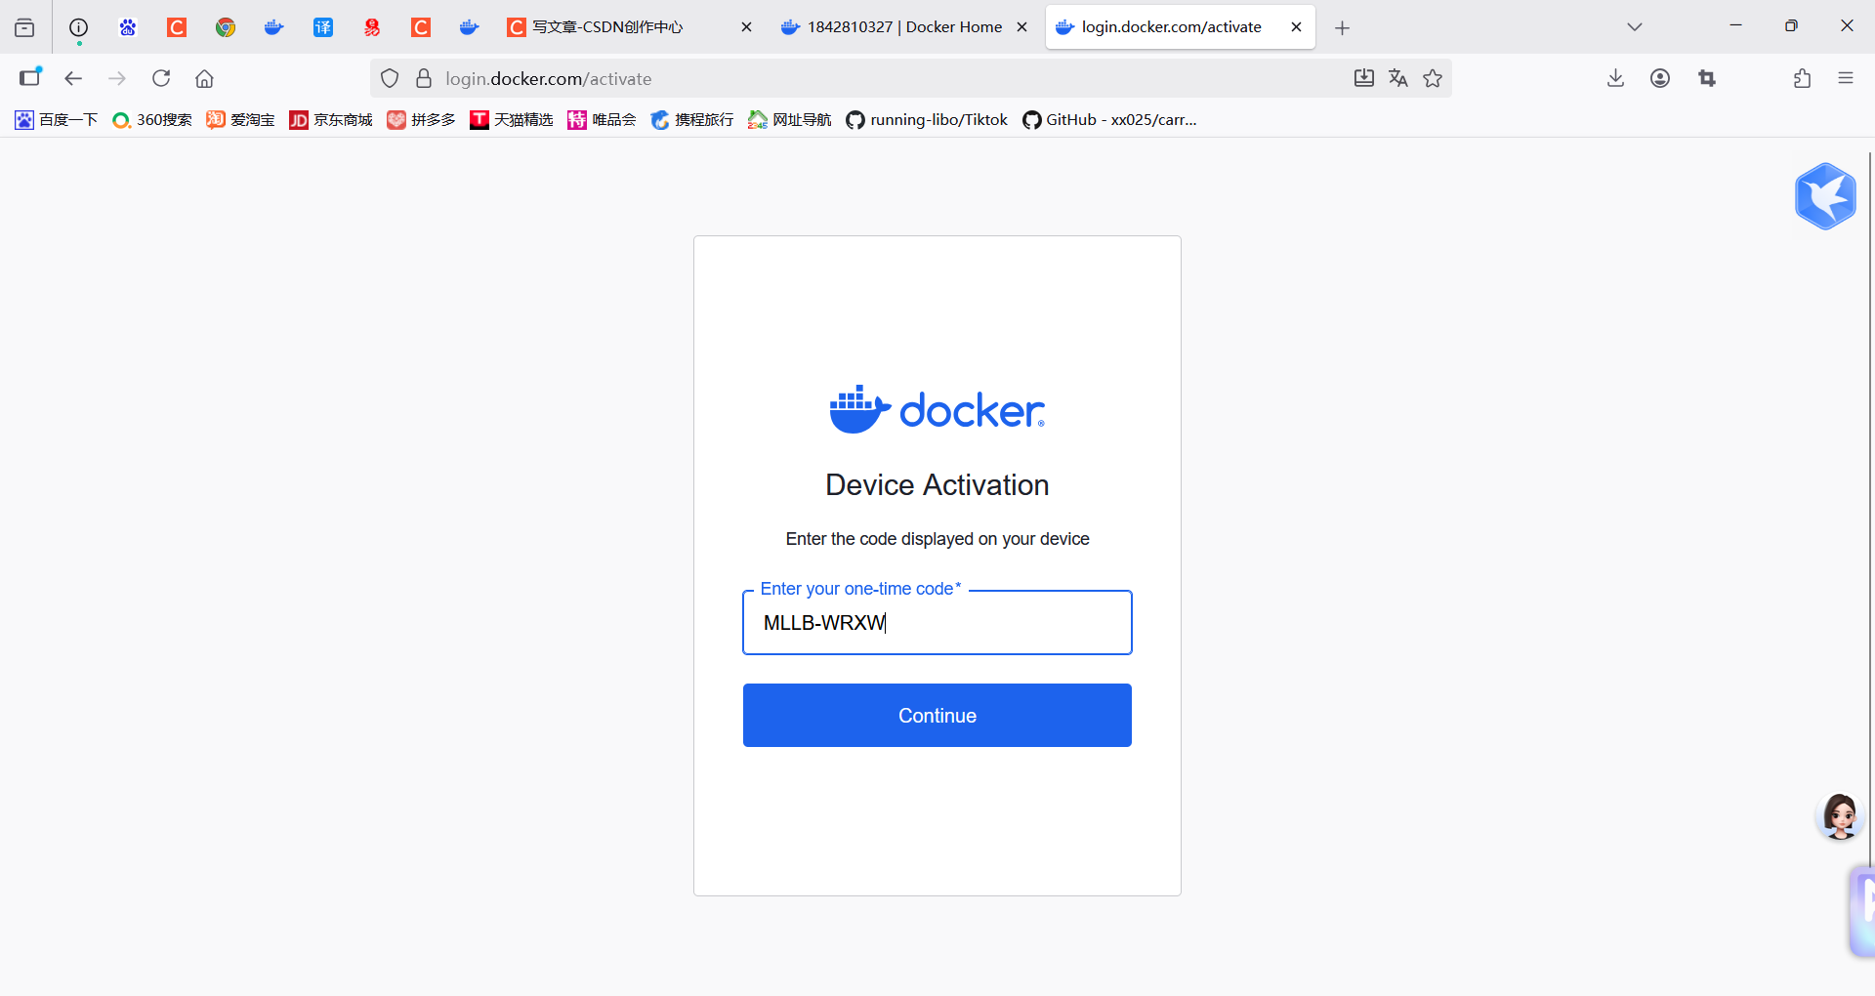Image resolution: width=1875 pixels, height=996 pixels.
Task: Take a screenshot with the crop icon
Action: click(1707, 78)
